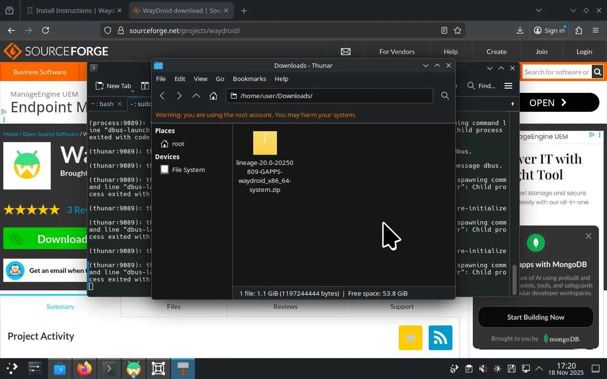The image size is (607, 379).
Task: Go forward in the Thunar file manager
Action: click(179, 96)
